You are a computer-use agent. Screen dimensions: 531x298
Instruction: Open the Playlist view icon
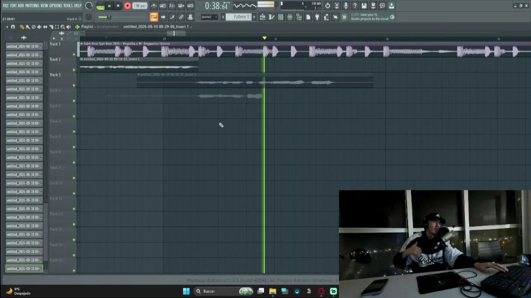(x=263, y=17)
